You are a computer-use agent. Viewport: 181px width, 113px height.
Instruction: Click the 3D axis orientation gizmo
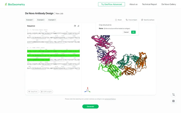pos(87,90)
